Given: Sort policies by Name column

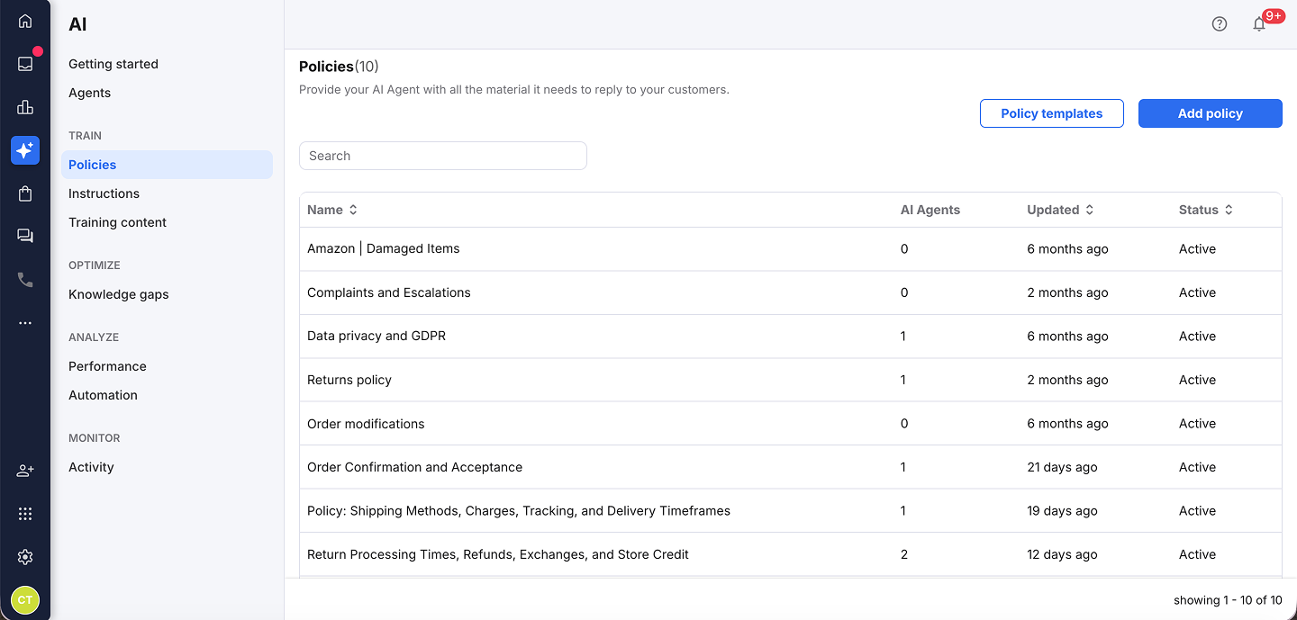Looking at the screenshot, I should coord(332,210).
